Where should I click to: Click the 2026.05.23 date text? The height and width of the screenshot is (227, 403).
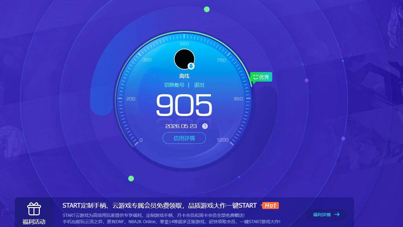(181, 126)
